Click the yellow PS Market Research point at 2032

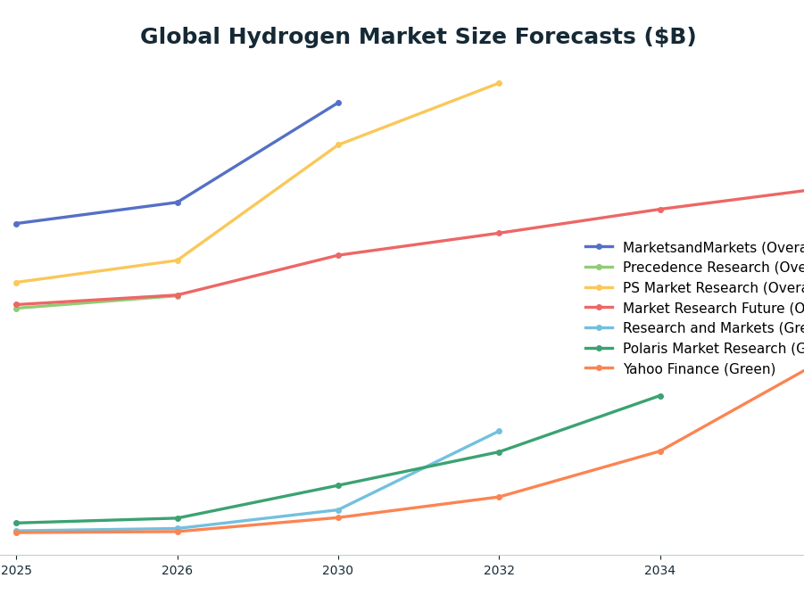tap(499, 83)
